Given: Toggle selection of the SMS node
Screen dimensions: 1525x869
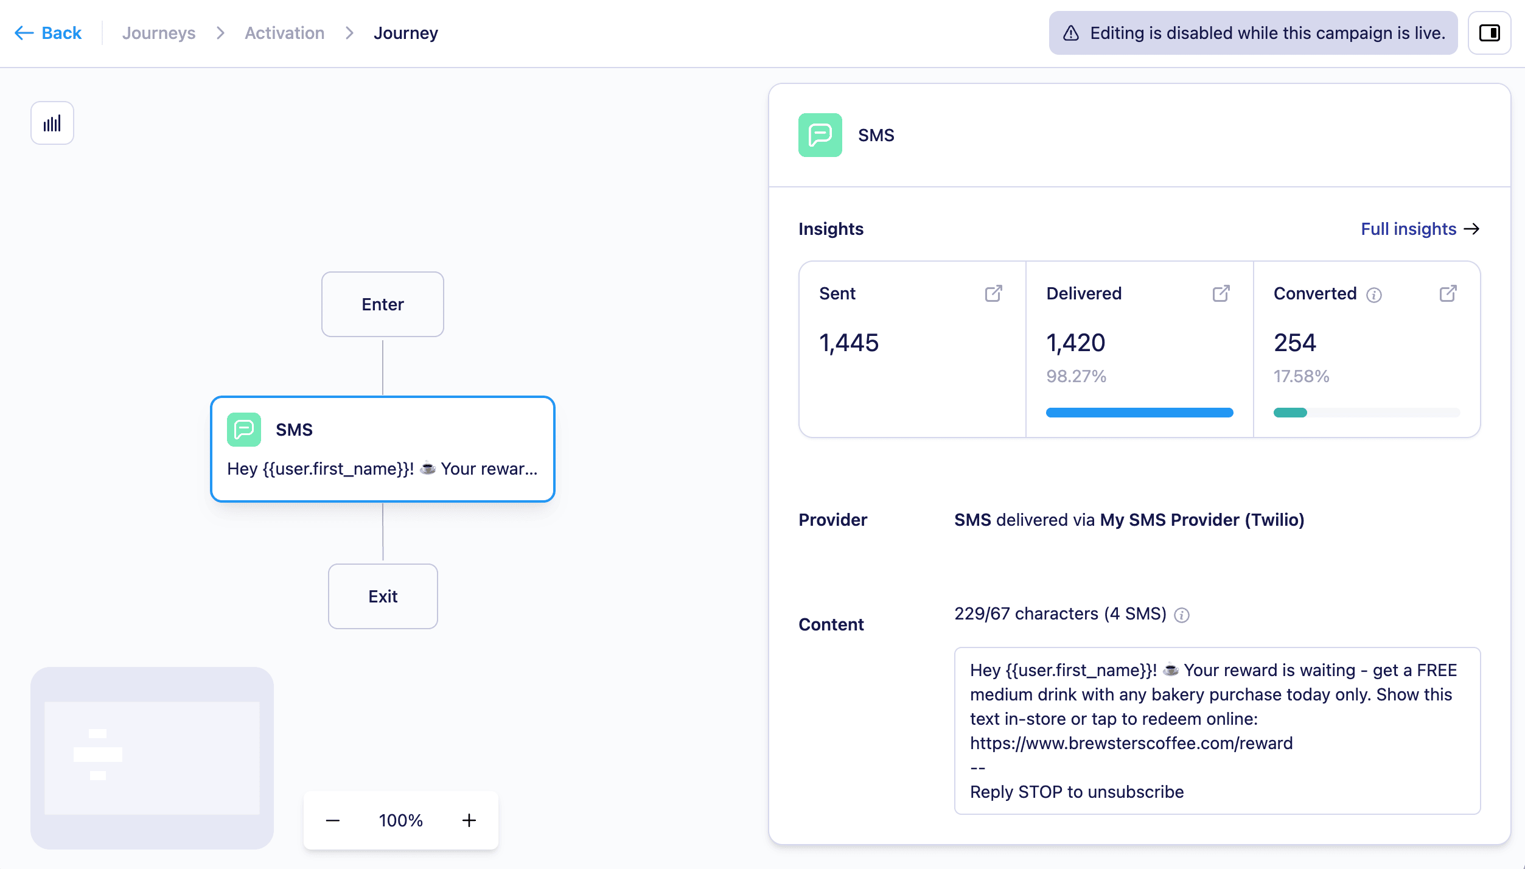Looking at the screenshot, I should pos(382,449).
